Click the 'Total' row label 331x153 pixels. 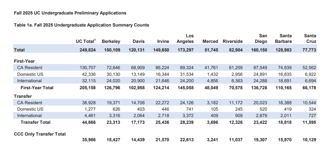click(19, 50)
